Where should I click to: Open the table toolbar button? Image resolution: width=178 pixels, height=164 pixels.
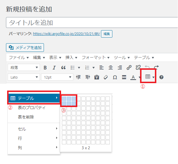(148, 77)
